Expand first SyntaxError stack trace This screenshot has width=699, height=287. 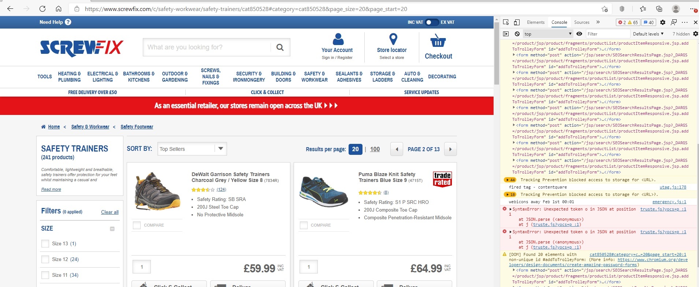[x=510, y=209]
